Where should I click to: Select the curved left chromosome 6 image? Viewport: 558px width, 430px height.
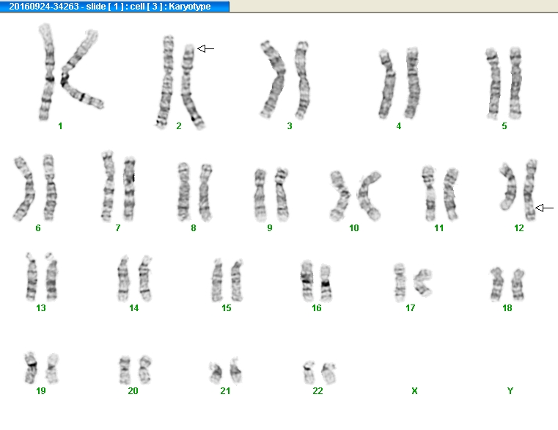(24, 189)
